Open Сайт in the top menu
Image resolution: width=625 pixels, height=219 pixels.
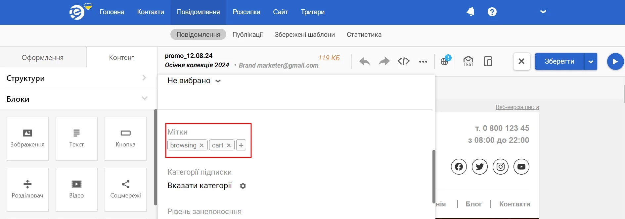point(281,12)
